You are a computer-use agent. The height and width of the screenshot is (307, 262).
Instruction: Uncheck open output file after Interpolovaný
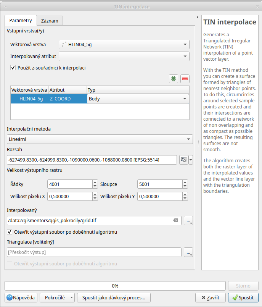pos(10,232)
